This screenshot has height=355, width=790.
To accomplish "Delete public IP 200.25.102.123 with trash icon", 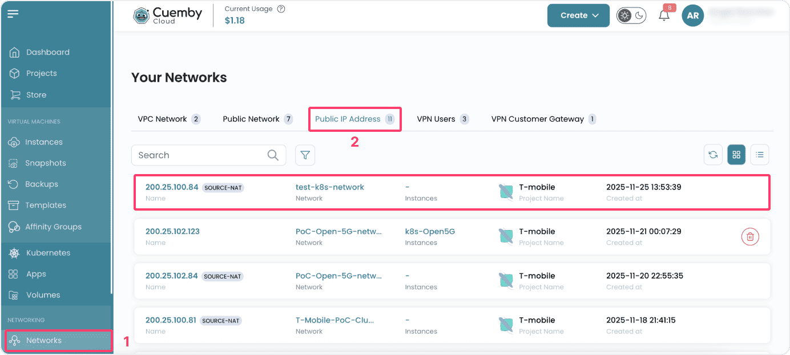I will point(750,236).
